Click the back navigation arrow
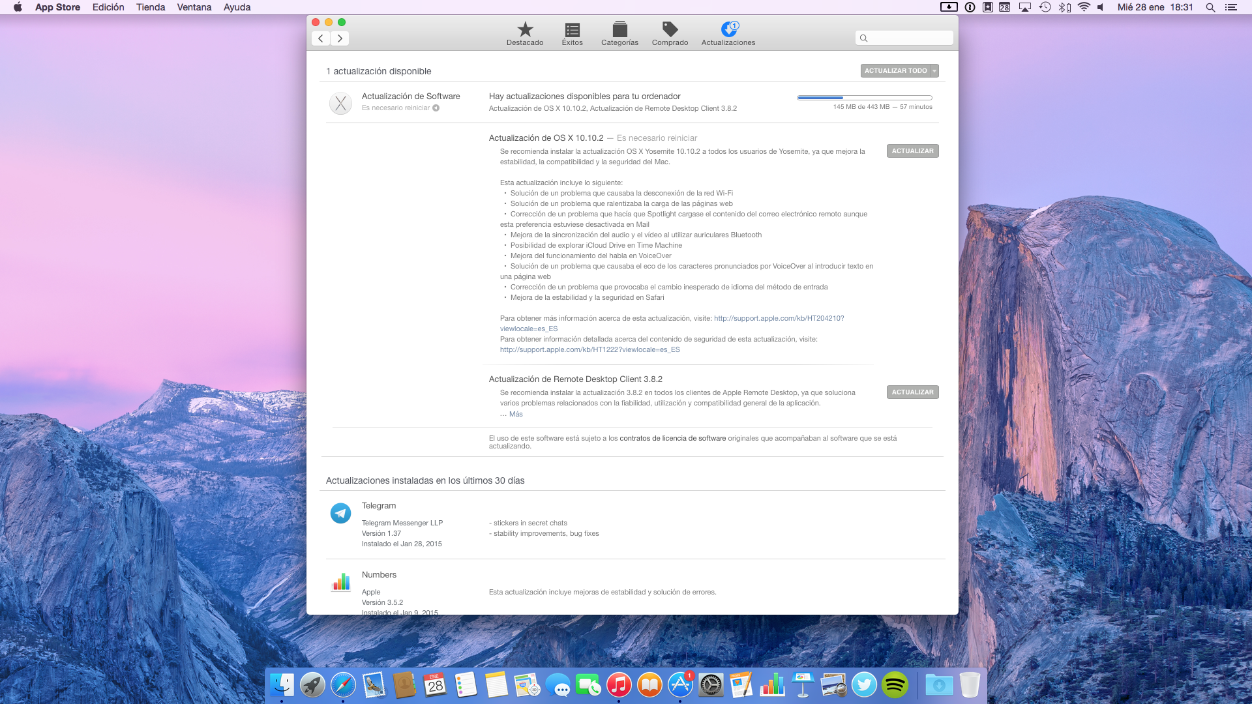This screenshot has height=704, width=1252. tap(321, 38)
